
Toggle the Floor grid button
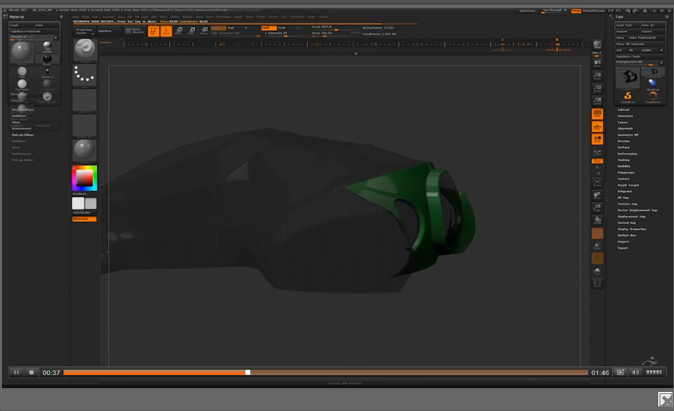coord(597,126)
